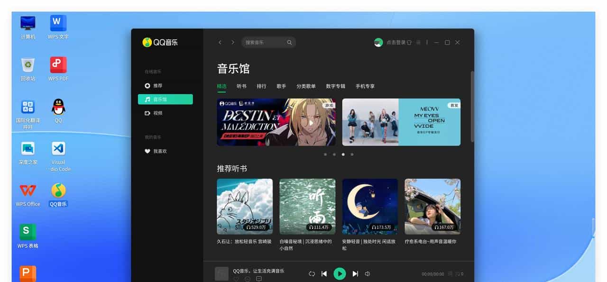
Task: Click the 我喜欢 heart icon
Action: tap(147, 151)
